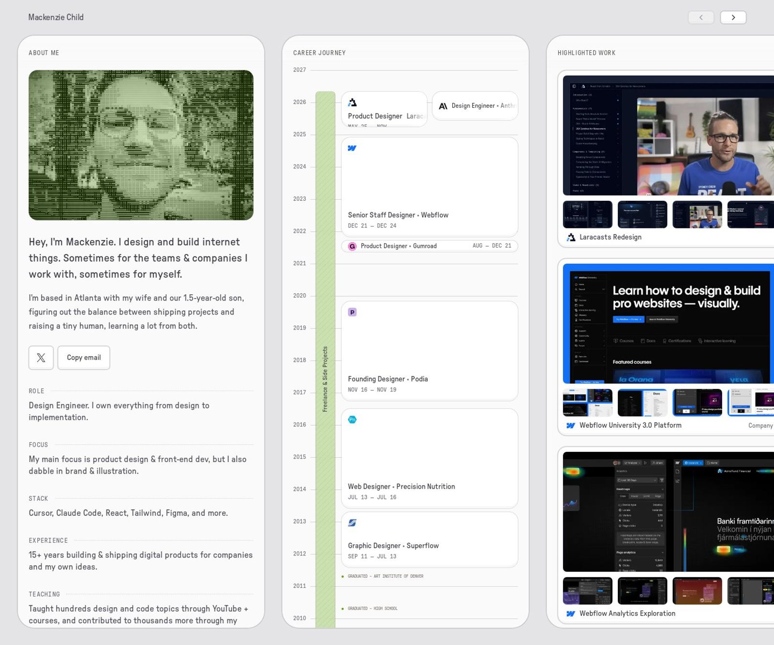Select the red-toned thumbnail under Webflow Analytics

tap(697, 591)
